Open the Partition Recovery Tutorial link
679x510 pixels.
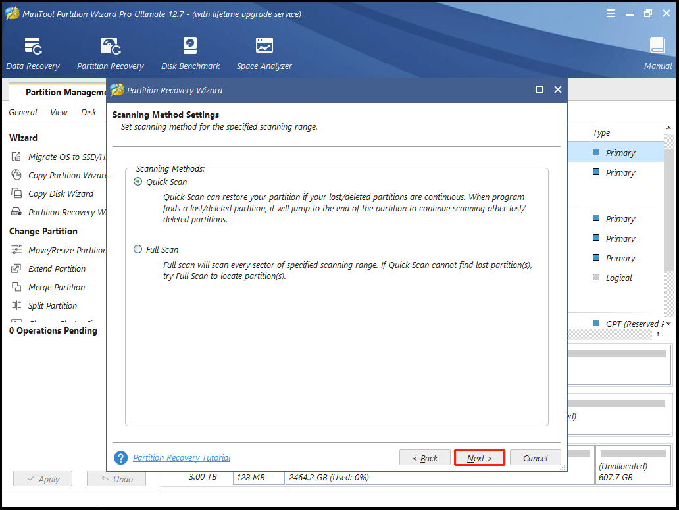[182, 457]
